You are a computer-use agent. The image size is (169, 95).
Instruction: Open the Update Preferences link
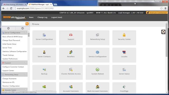(x=10, y=59)
